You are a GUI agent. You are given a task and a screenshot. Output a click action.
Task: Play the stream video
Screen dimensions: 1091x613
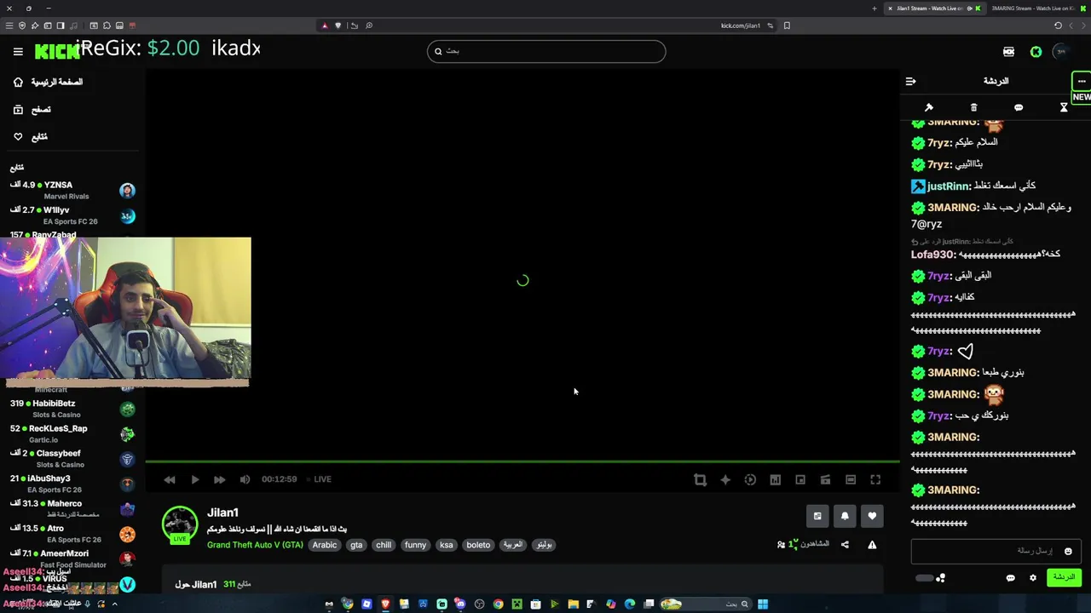195,479
